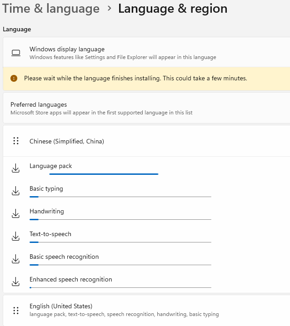Click the Basic typing progress bar
The height and width of the screenshot is (326, 290).
(120, 197)
